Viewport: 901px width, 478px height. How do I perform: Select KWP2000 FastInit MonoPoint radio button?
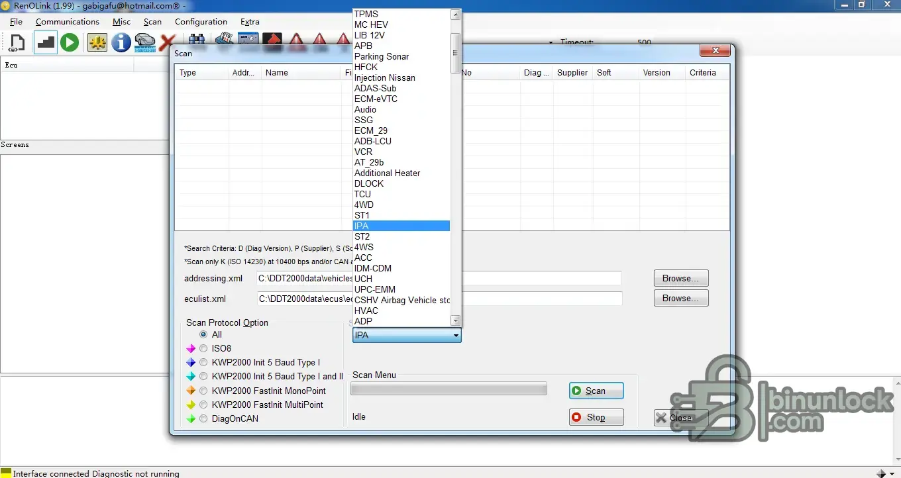tap(204, 391)
